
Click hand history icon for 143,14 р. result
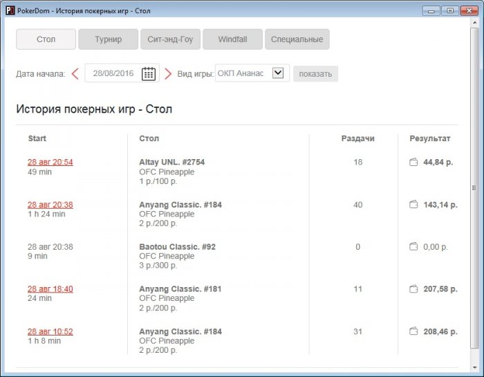click(x=413, y=205)
